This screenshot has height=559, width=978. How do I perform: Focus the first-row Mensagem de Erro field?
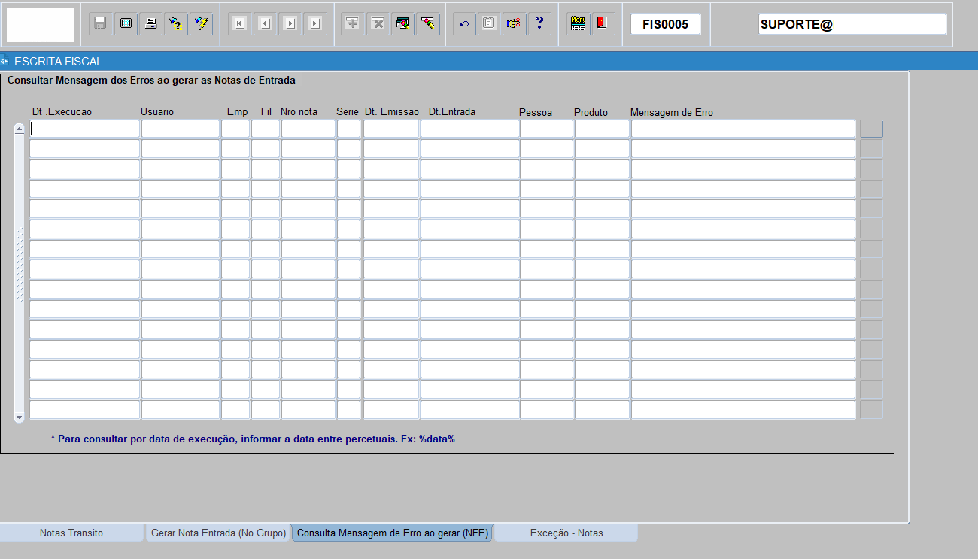tap(743, 129)
